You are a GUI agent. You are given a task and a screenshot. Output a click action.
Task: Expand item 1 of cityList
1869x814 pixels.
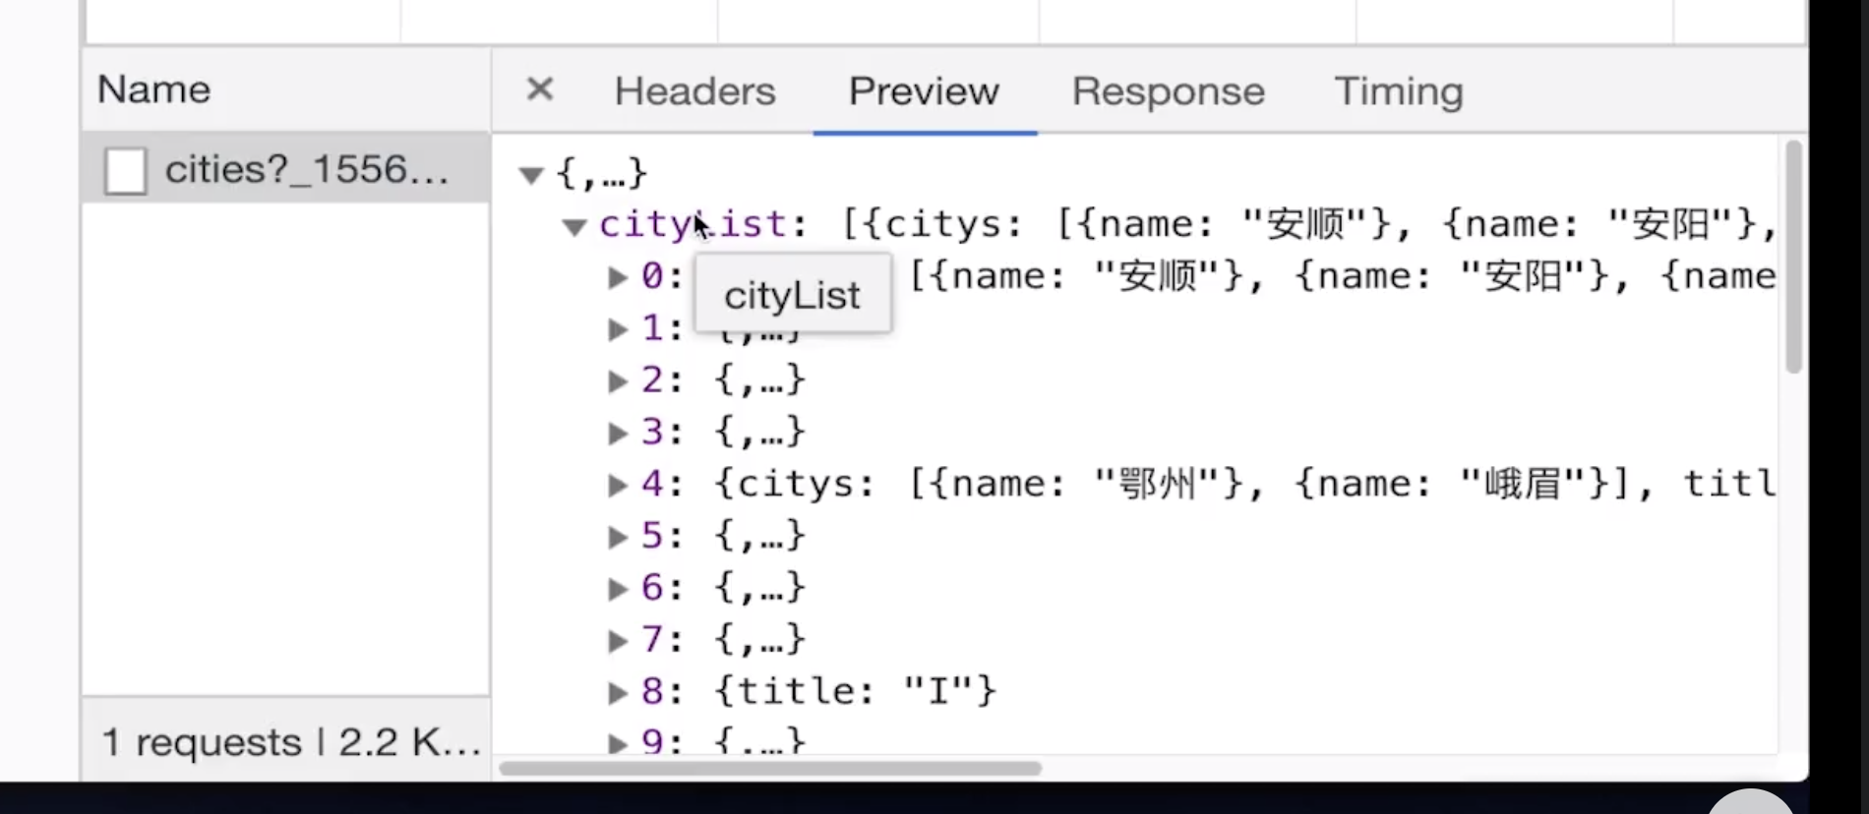(x=618, y=329)
